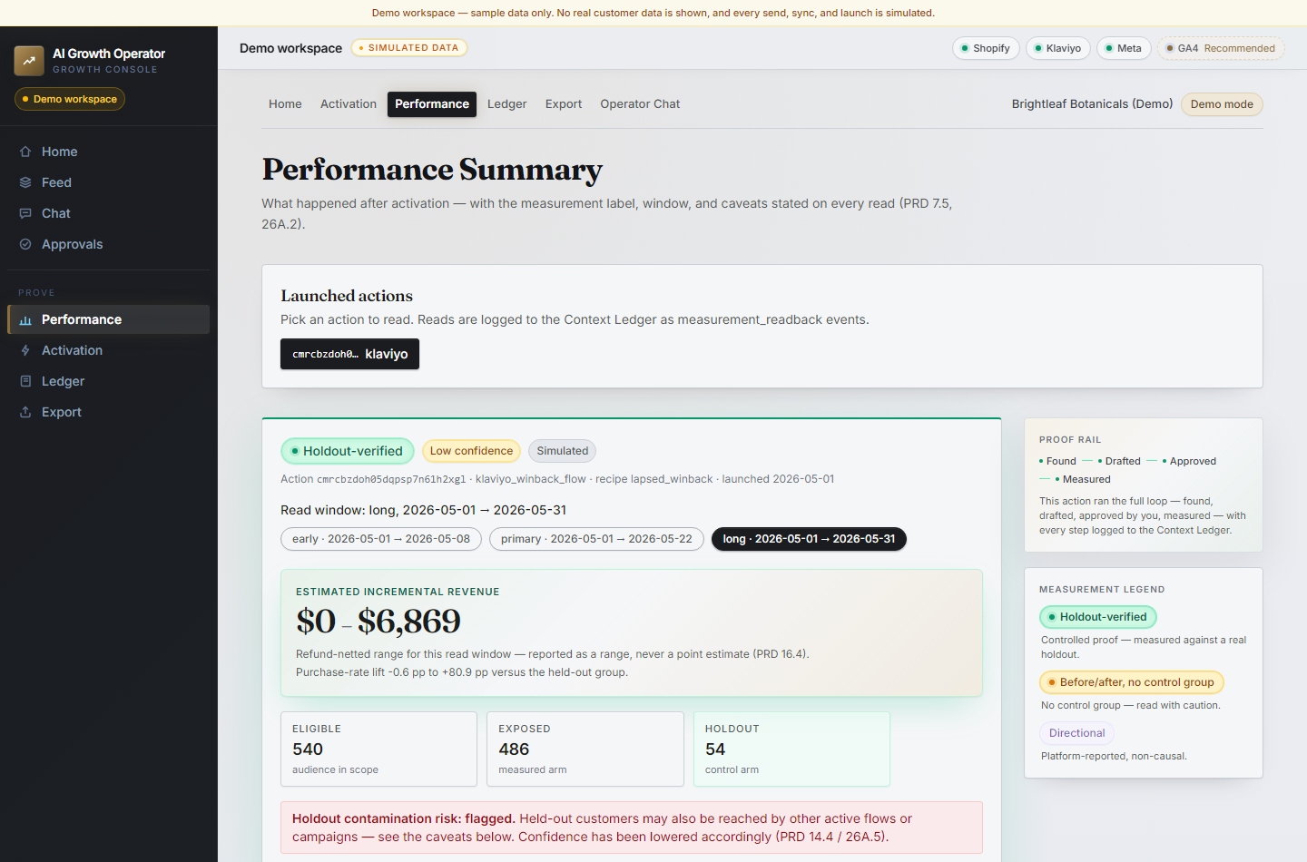Select the early read window chip

pyautogui.click(x=381, y=539)
